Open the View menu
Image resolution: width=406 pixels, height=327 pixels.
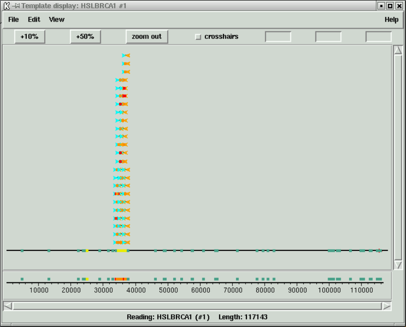point(57,20)
